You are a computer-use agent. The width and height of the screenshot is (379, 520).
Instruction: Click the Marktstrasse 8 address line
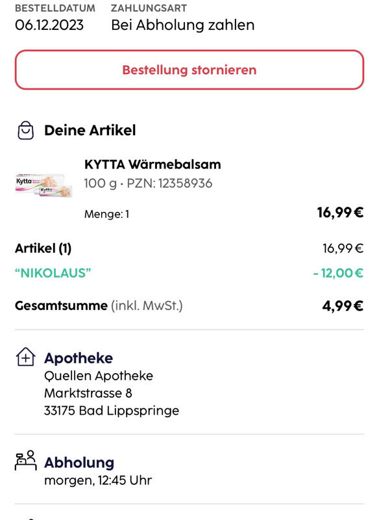point(88,393)
